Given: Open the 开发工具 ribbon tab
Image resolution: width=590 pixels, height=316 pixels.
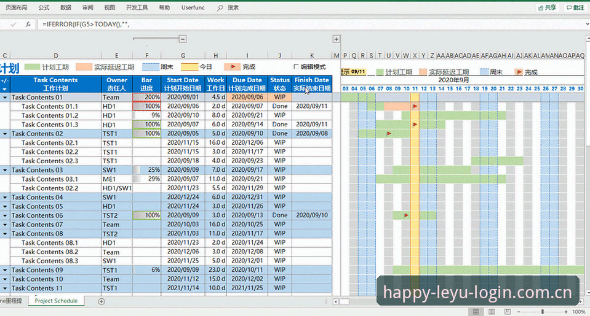Looking at the screenshot, I should tap(137, 7).
